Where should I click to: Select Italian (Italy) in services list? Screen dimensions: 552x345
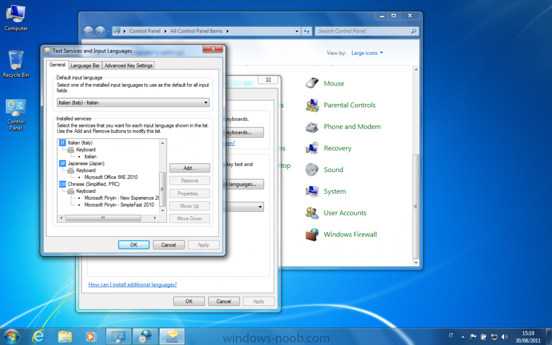(x=80, y=143)
